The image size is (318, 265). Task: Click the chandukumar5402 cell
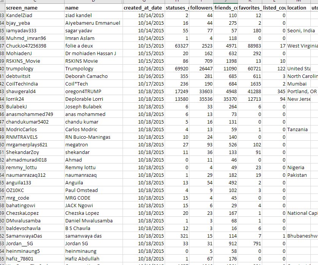(x=35, y=122)
